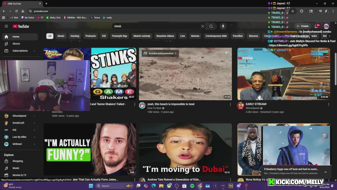Reload the page in Chrome
337x190 pixels.
tap(16, 11)
